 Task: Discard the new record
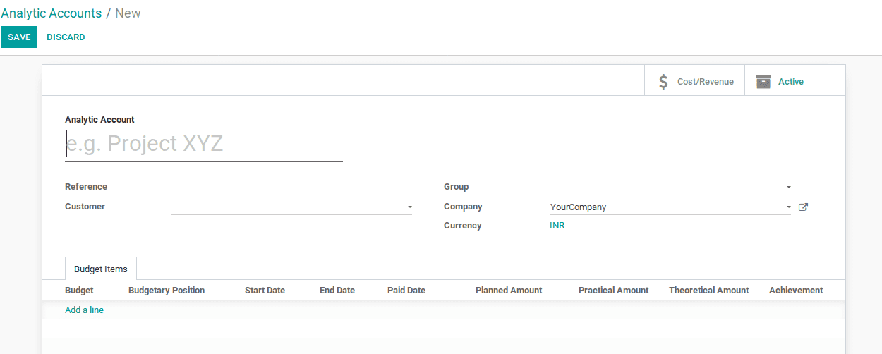coord(66,37)
